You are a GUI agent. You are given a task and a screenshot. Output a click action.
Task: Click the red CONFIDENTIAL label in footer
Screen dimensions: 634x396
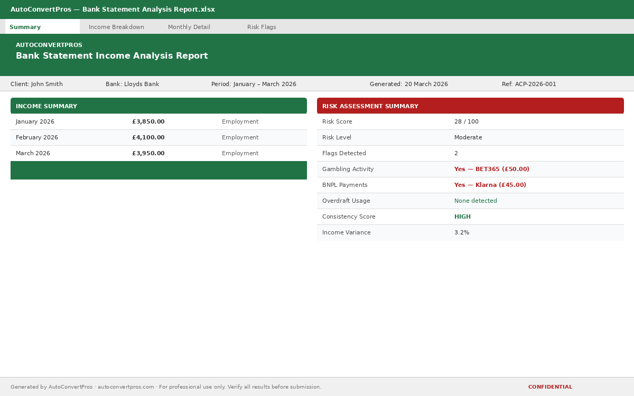point(550,387)
